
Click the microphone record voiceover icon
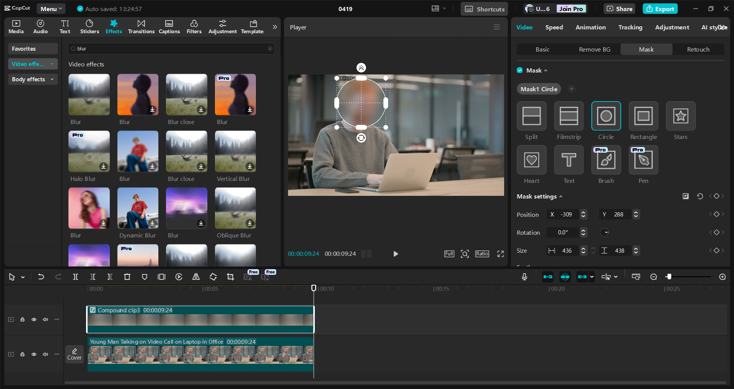click(524, 277)
